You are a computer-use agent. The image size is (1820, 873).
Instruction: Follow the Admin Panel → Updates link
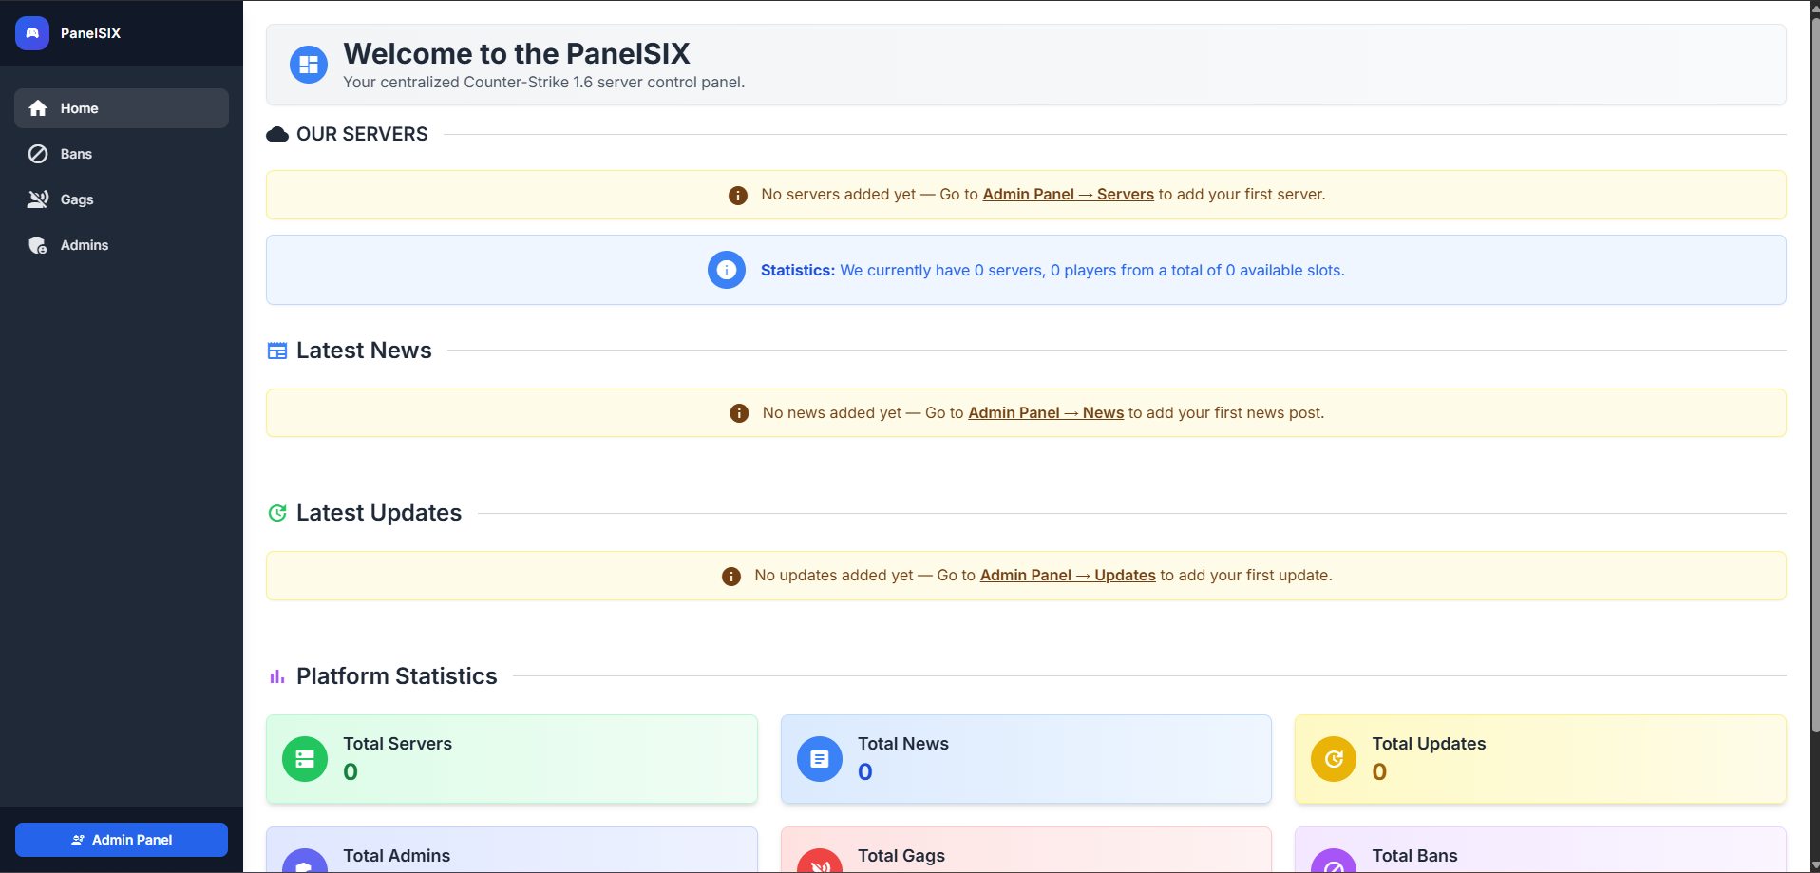[1067, 575]
